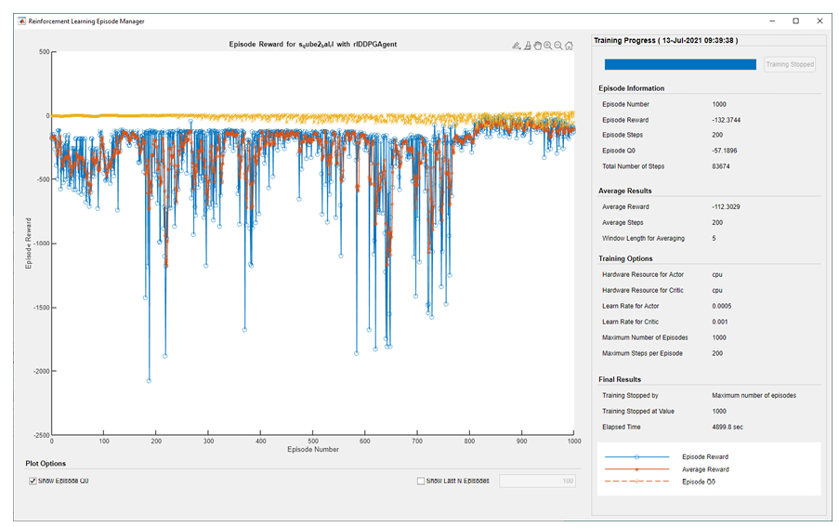Click the Last N Episodes number field
The width and height of the screenshot is (839, 527).
coord(537,481)
